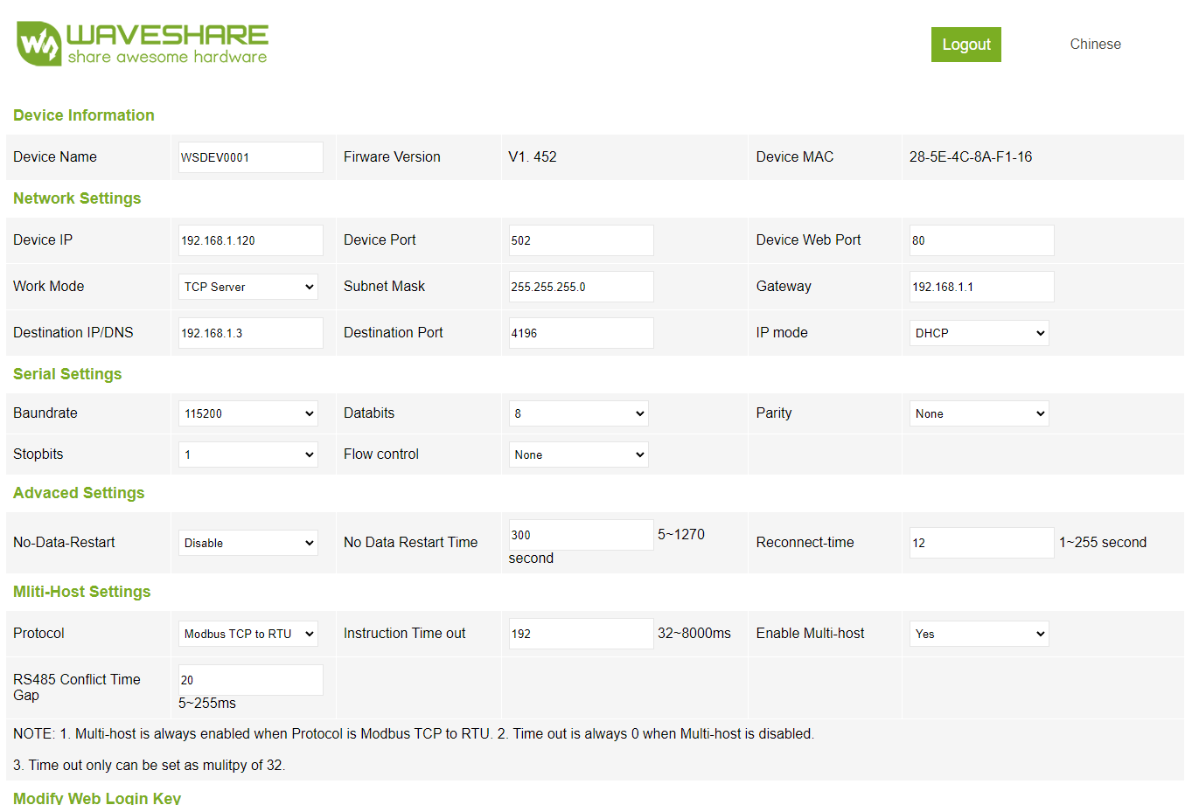
Task: Click the Gateway address field
Action: pos(981,287)
